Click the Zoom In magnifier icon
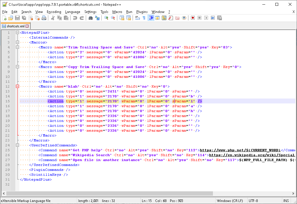This screenshot has width=297, height=204. (x=106, y=18)
